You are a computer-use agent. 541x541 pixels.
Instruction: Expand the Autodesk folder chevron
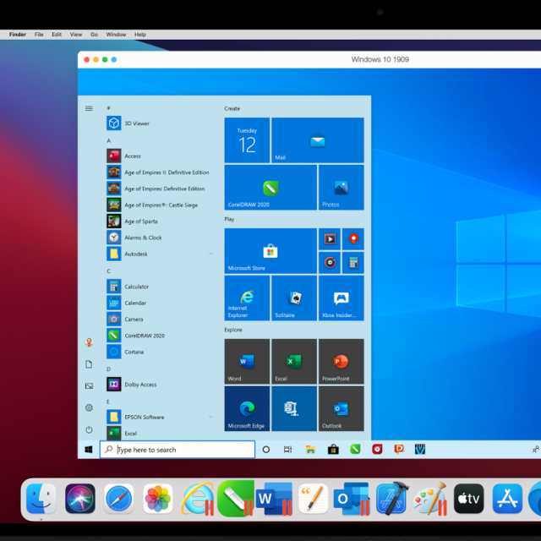coord(210,254)
